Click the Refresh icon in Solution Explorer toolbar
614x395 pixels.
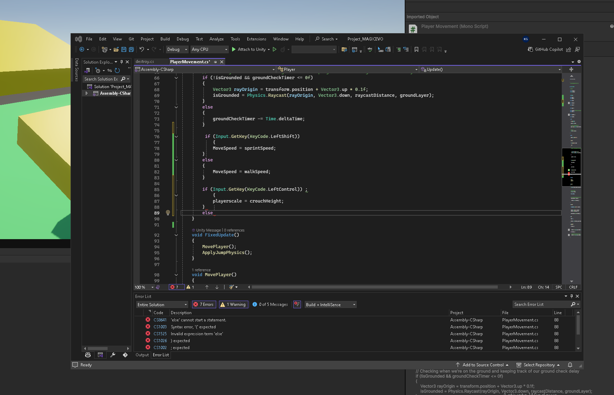pyautogui.click(x=117, y=70)
